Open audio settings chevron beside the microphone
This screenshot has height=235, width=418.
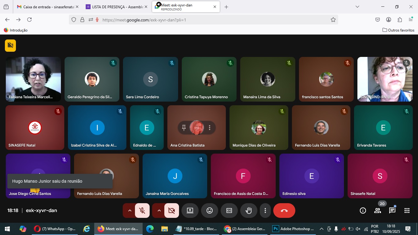pyautogui.click(x=129, y=211)
